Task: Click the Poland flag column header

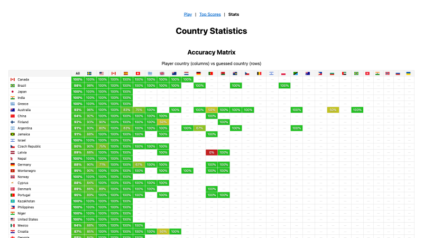Action: [x=283, y=74]
